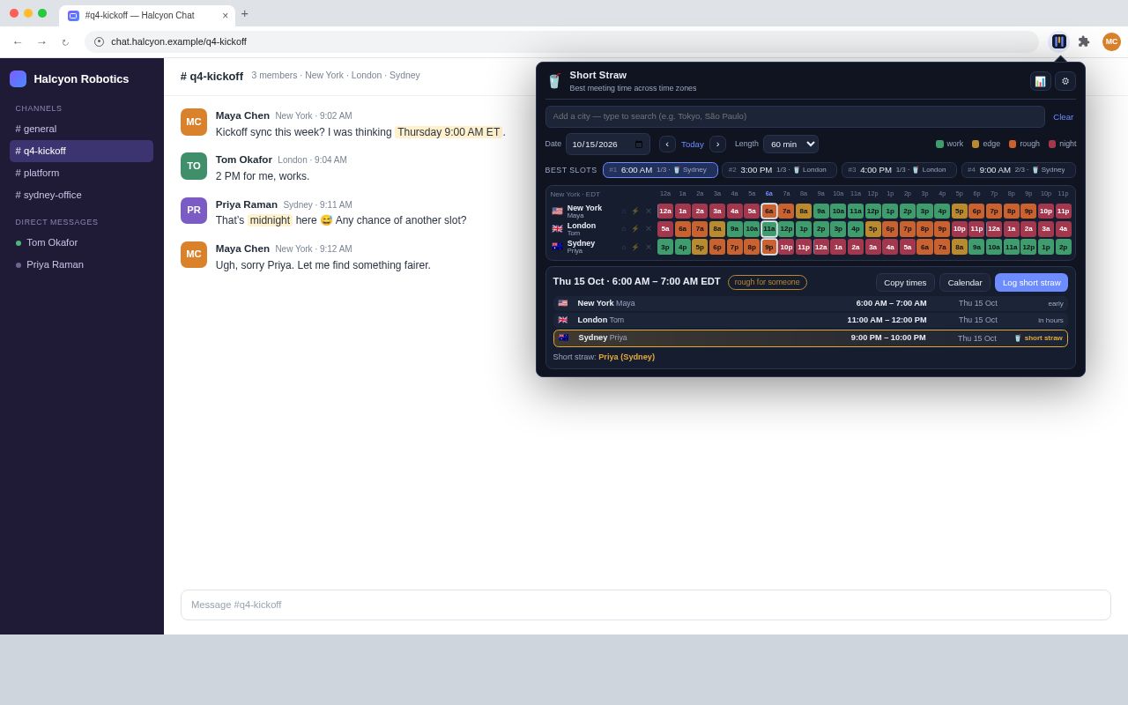Clear the city search list
Screen dimensions: 1128x705
(x=1063, y=117)
